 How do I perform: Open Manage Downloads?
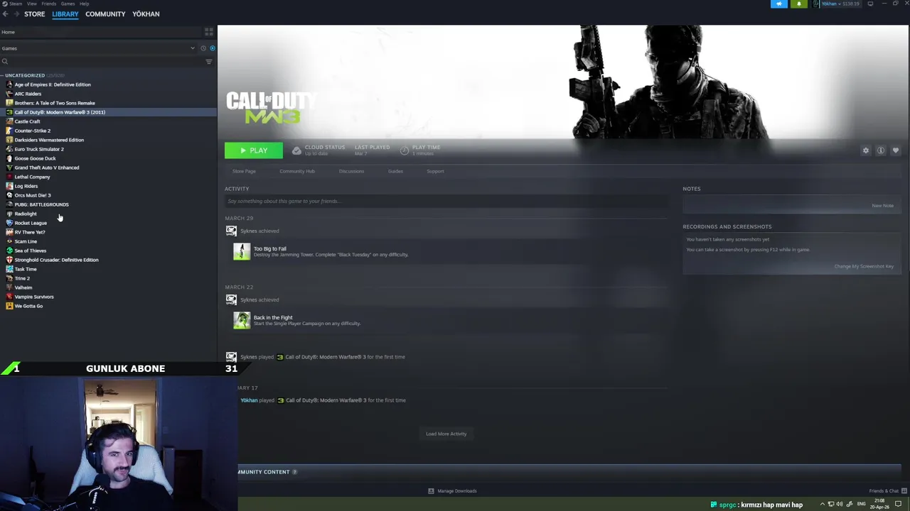pos(452,491)
